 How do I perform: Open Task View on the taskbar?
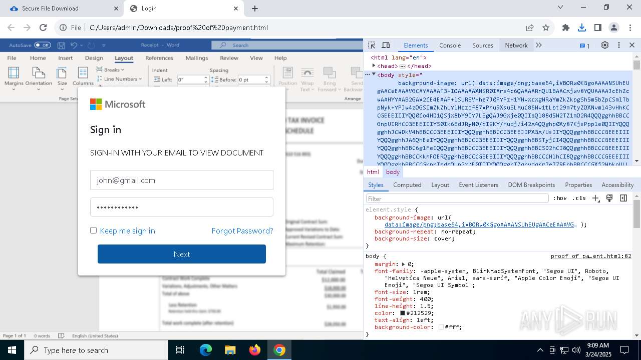(x=180, y=350)
